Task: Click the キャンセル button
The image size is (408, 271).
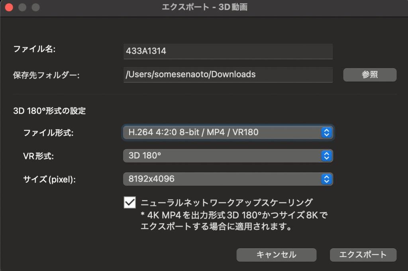Action: [276, 255]
